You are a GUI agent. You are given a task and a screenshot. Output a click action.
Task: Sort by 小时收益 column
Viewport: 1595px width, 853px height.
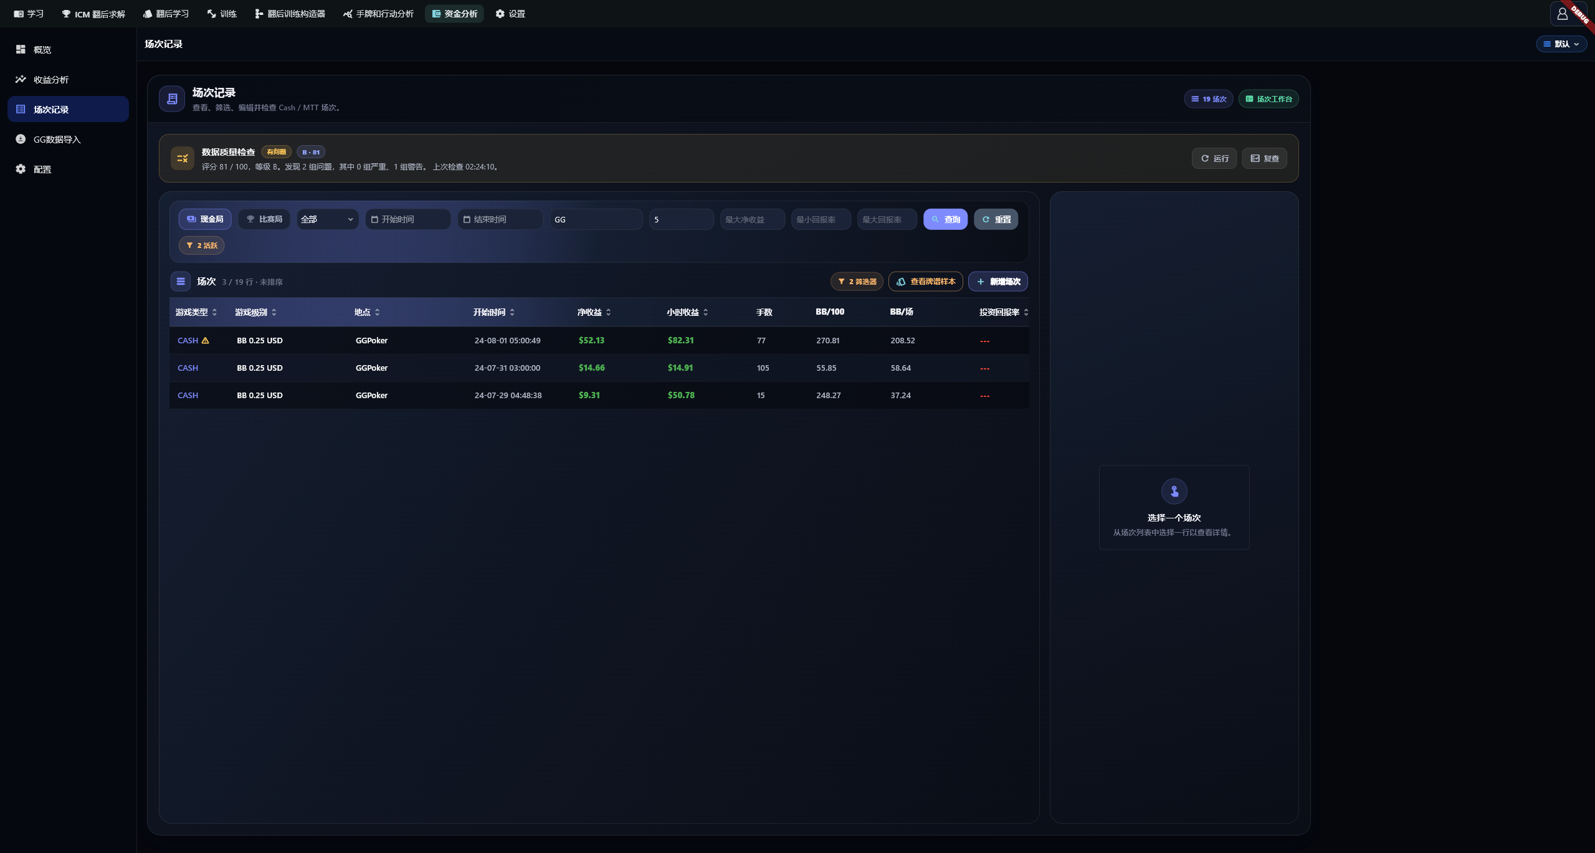click(687, 312)
